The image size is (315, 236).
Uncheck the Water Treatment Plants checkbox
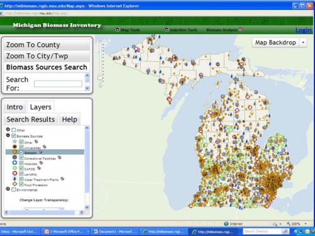pyautogui.click(x=21, y=179)
